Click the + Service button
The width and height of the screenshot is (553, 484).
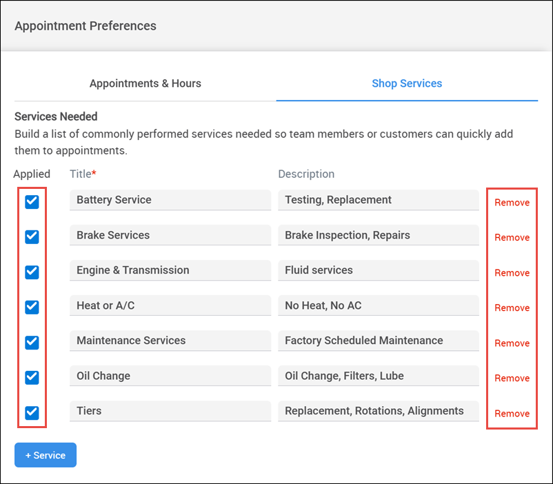tap(46, 455)
